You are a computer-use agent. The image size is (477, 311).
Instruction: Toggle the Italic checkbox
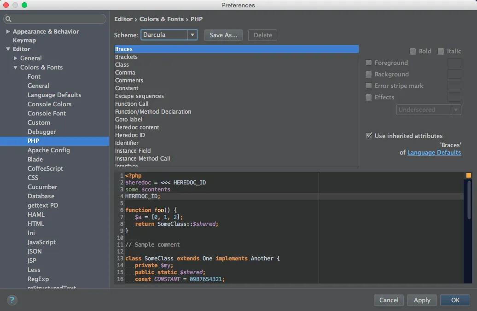click(x=441, y=51)
